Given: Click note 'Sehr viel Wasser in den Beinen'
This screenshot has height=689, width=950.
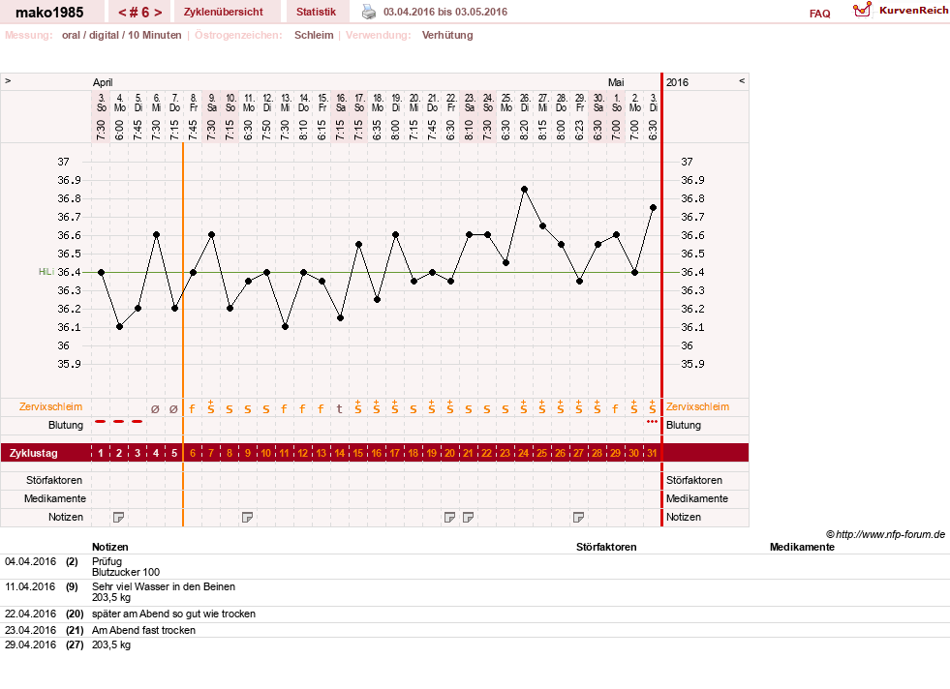Looking at the screenshot, I should coord(164,586).
